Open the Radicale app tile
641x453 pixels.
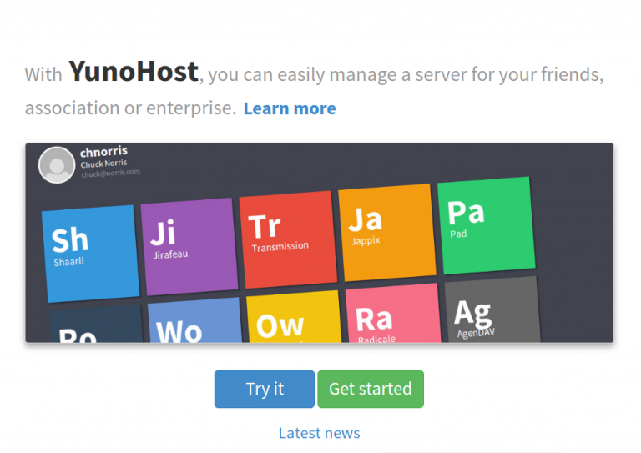[393, 314]
